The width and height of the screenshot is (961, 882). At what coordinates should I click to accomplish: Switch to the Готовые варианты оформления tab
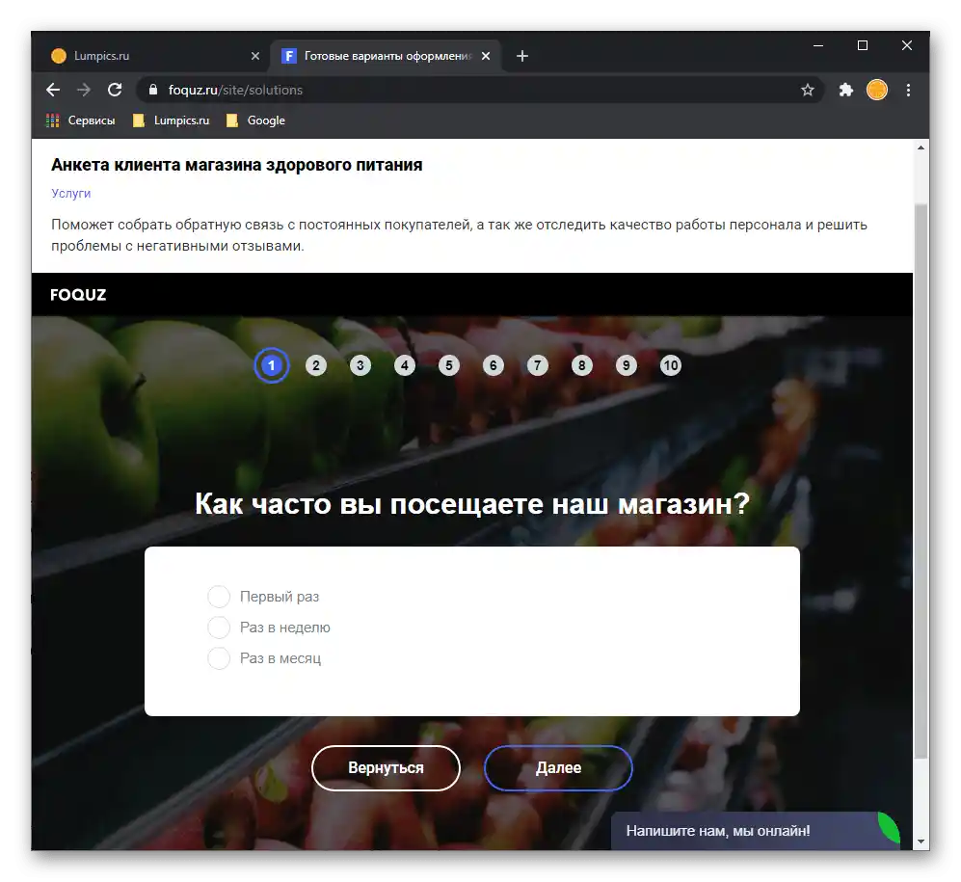click(x=387, y=56)
